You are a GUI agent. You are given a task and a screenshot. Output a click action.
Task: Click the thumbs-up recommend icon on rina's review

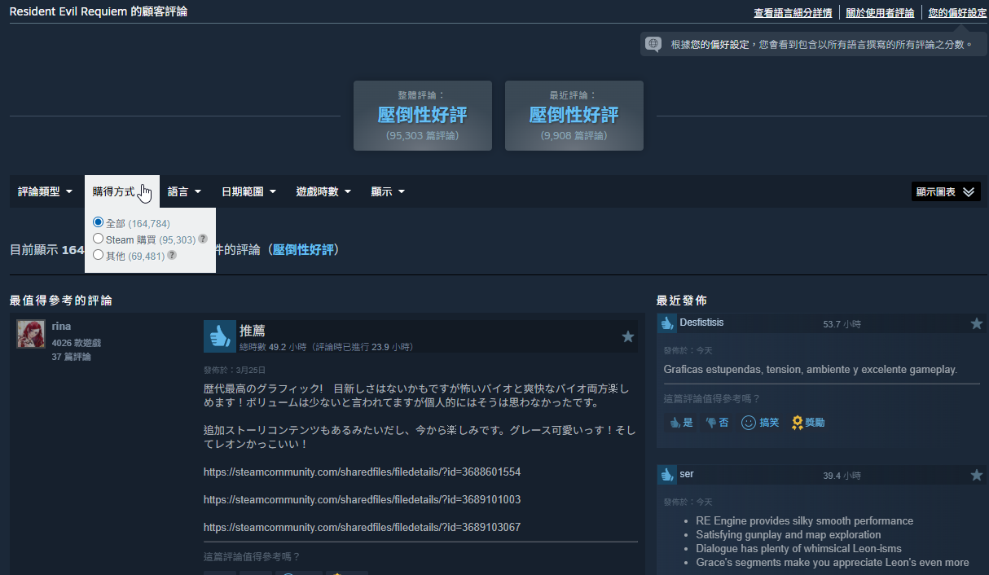(219, 336)
